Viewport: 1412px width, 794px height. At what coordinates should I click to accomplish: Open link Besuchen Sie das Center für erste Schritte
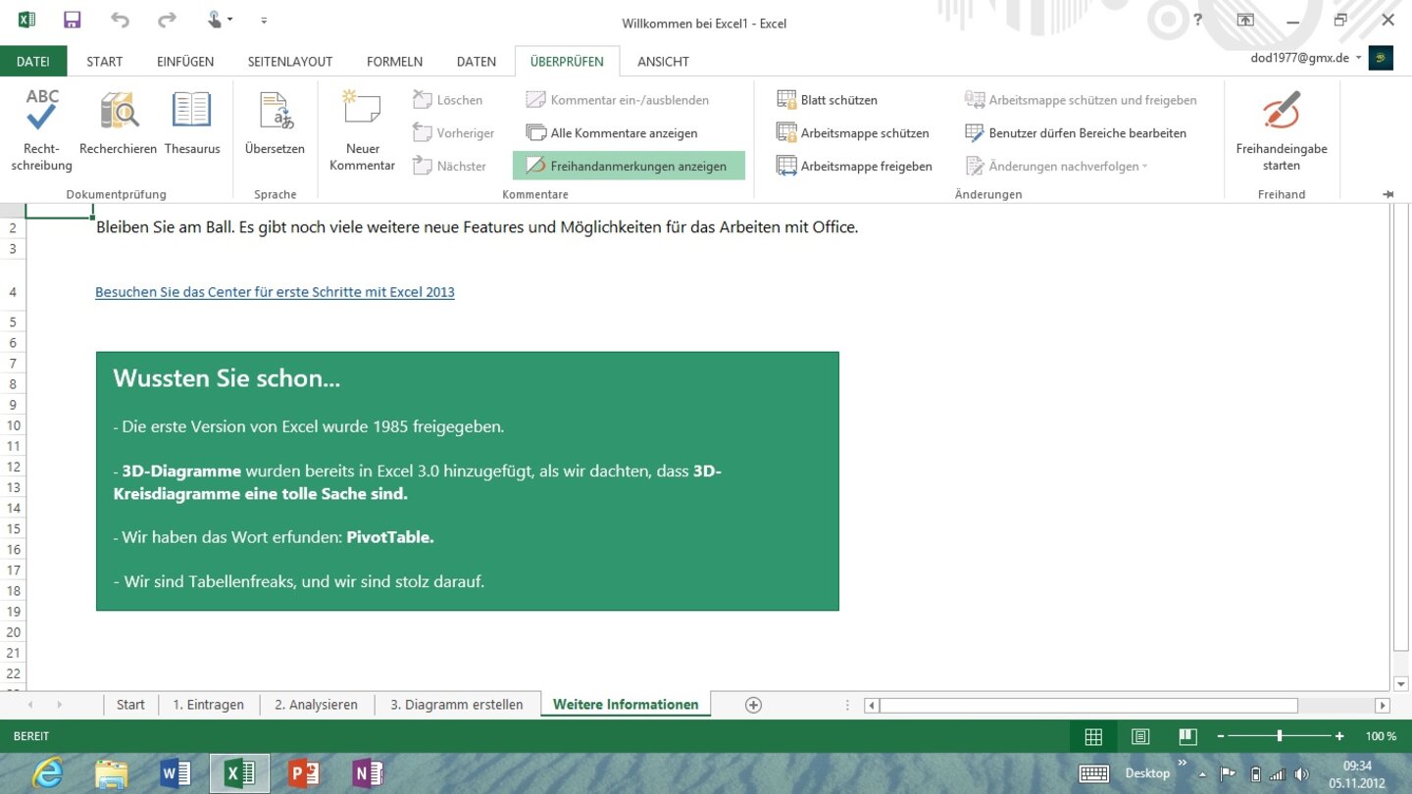(x=275, y=292)
